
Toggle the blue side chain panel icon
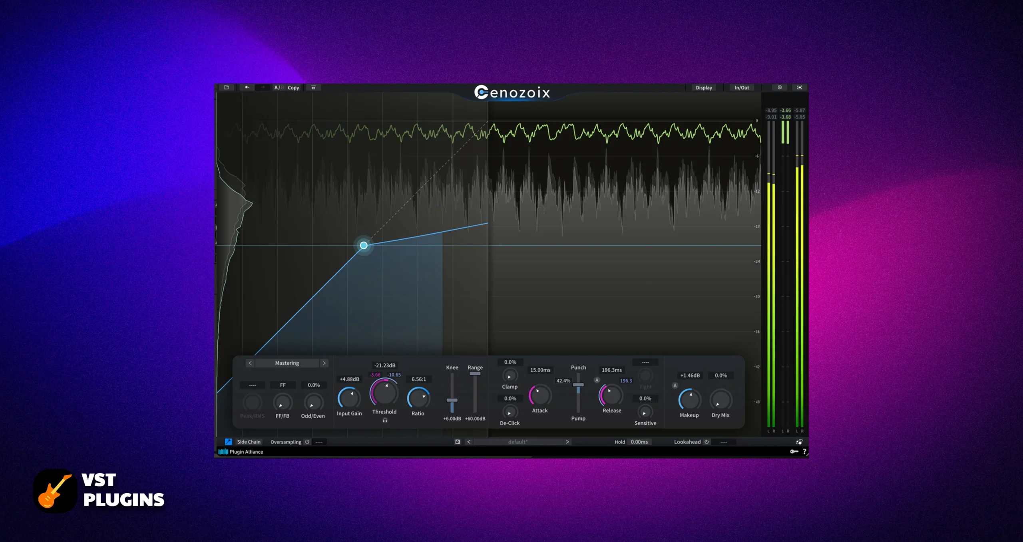tap(228, 442)
